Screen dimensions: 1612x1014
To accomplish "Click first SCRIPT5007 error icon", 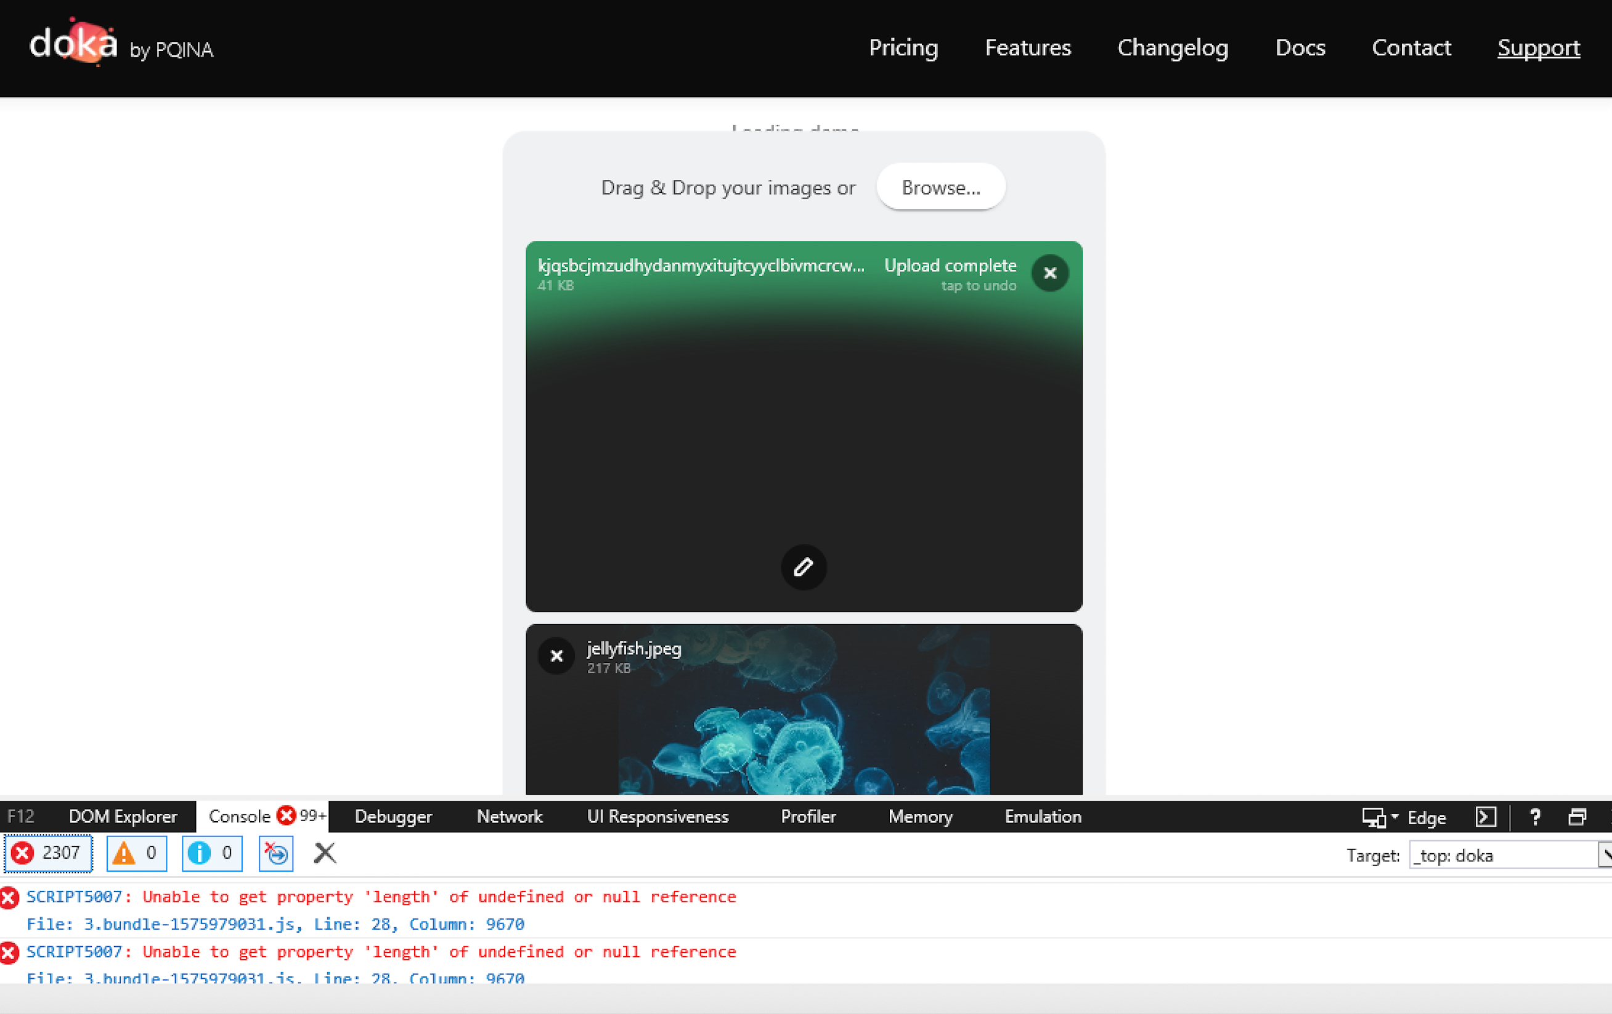I will pyautogui.click(x=9, y=898).
